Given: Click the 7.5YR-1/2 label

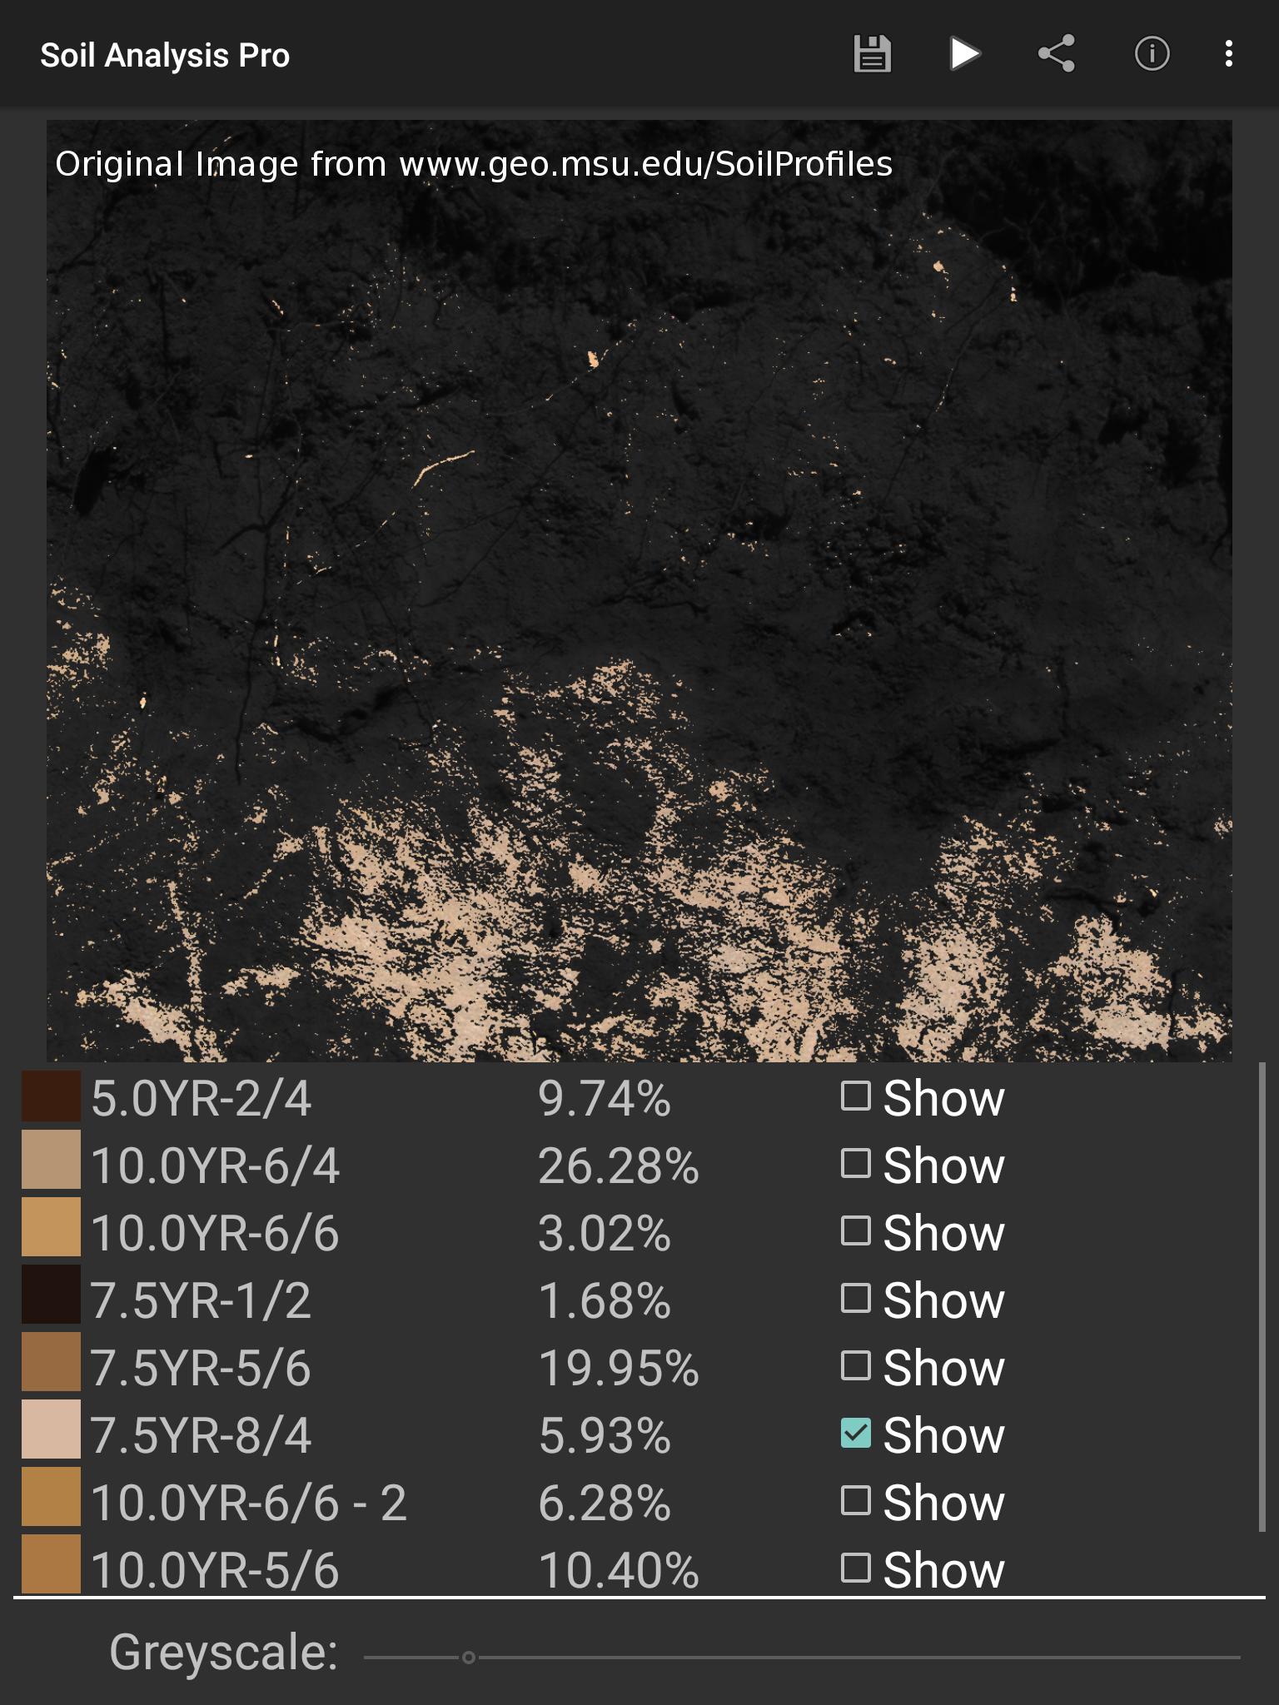Looking at the screenshot, I should click(x=201, y=1300).
